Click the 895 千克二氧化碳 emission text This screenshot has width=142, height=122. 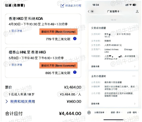(58, 73)
